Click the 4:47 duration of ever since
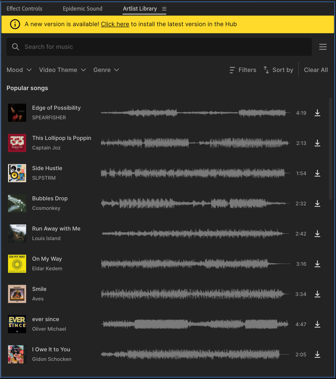This screenshot has height=379, width=336. pyautogui.click(x=301, y=324)
